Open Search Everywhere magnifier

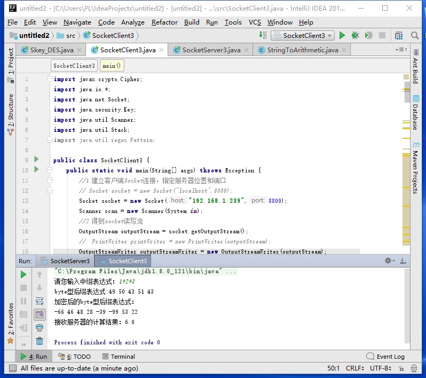415,35
